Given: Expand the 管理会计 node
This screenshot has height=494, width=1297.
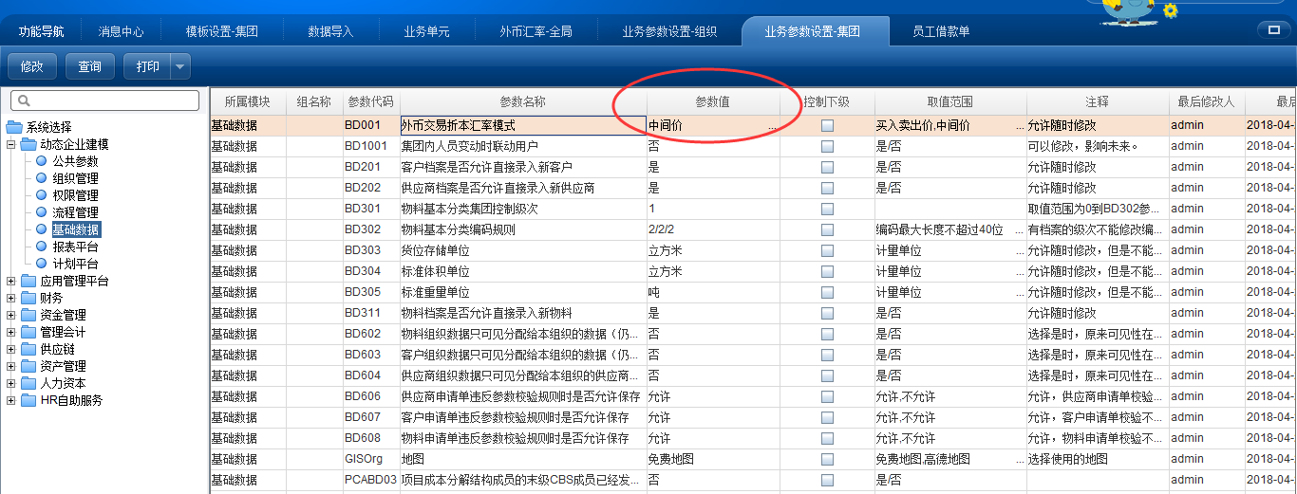Looking at the screenshot, I should click(11, 332).
